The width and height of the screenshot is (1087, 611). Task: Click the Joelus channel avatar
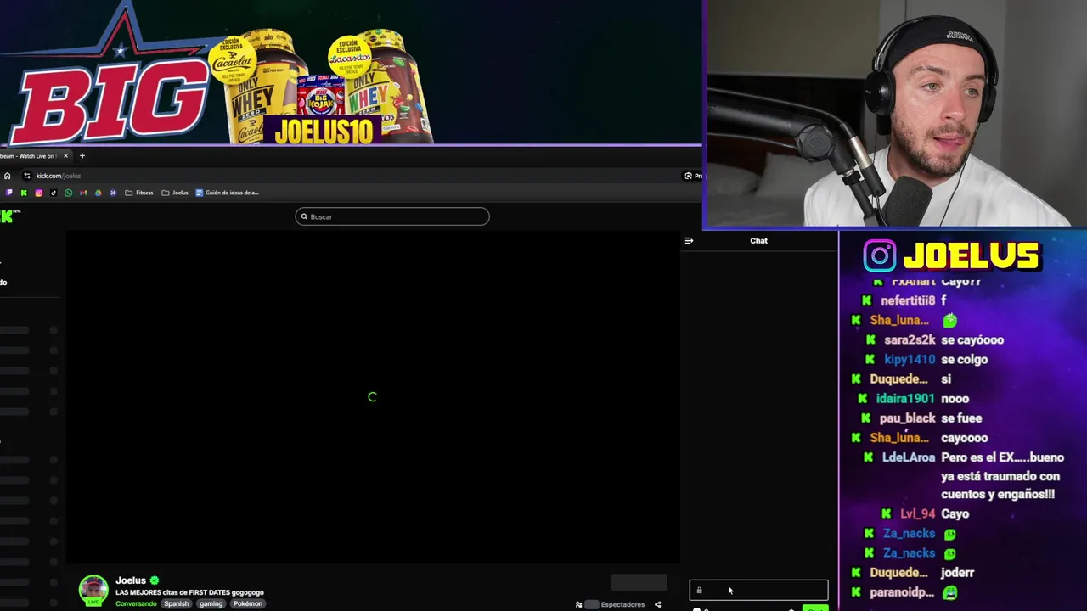[93, 590]
